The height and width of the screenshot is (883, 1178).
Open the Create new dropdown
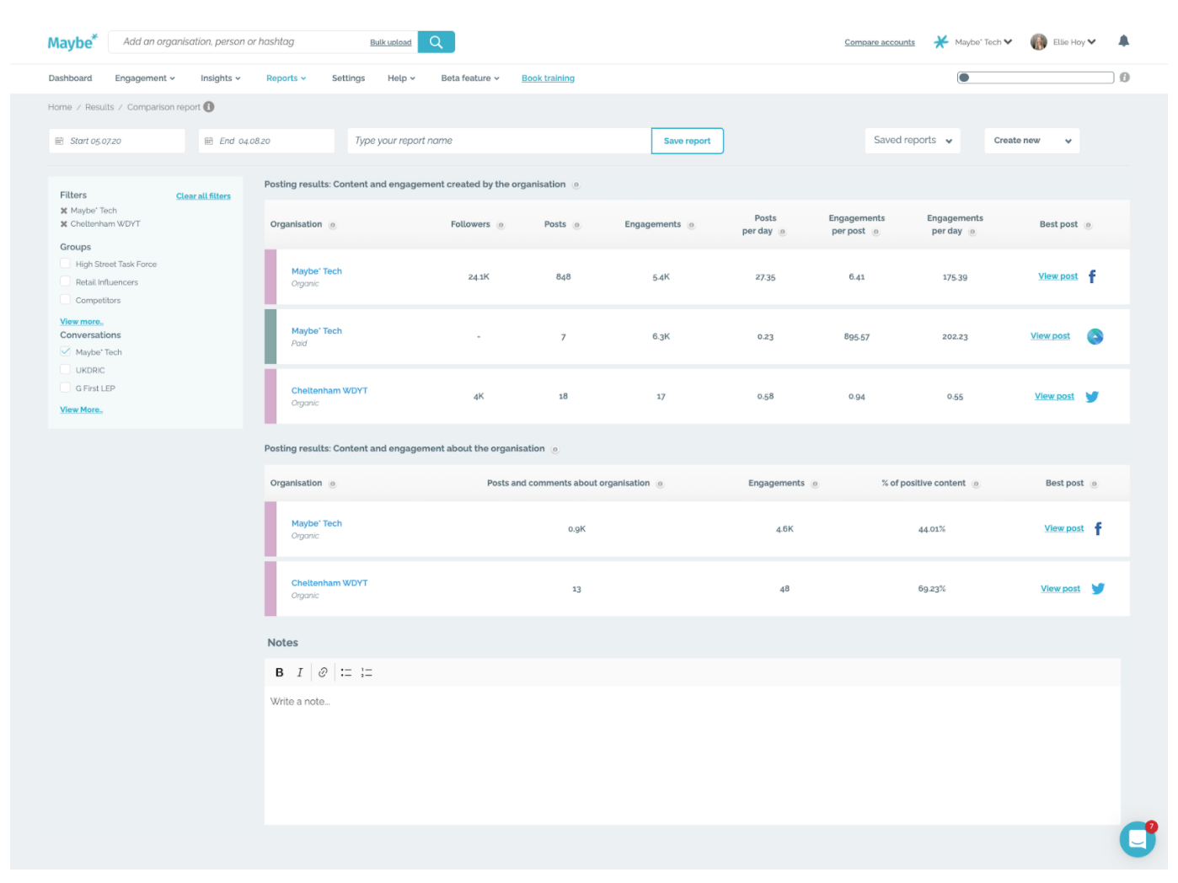[x=1032, y=141]
